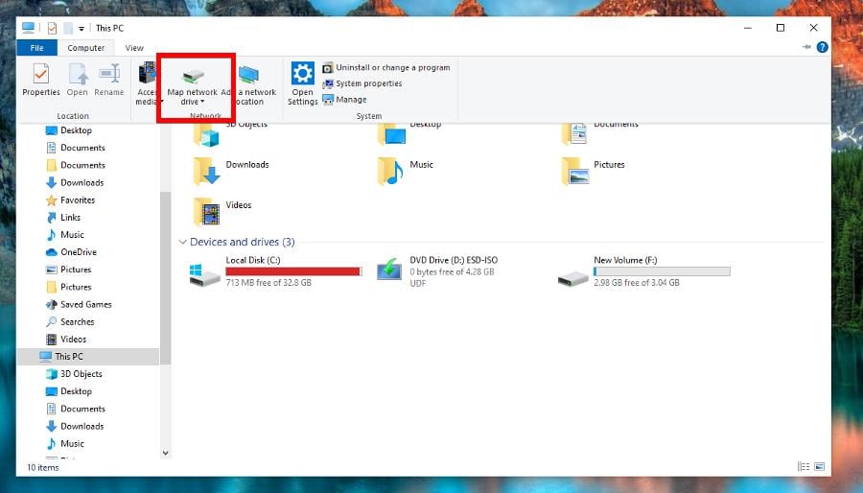Select This PC in the navigation pane
863x493 pixels.
click(x=88, y=357)
